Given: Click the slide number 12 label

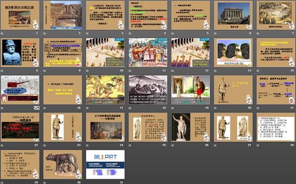Looking at the screenshot, I should point(207,70).
